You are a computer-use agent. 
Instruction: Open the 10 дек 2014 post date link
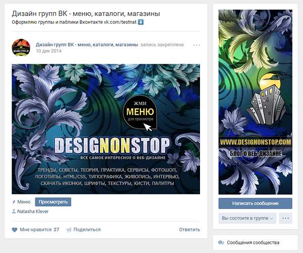pyautogui.click(x=48, y=51)
